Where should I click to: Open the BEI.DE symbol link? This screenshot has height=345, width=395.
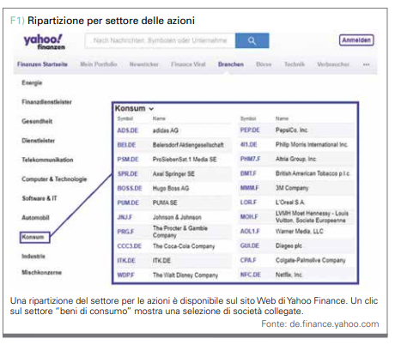coord(126,145)
